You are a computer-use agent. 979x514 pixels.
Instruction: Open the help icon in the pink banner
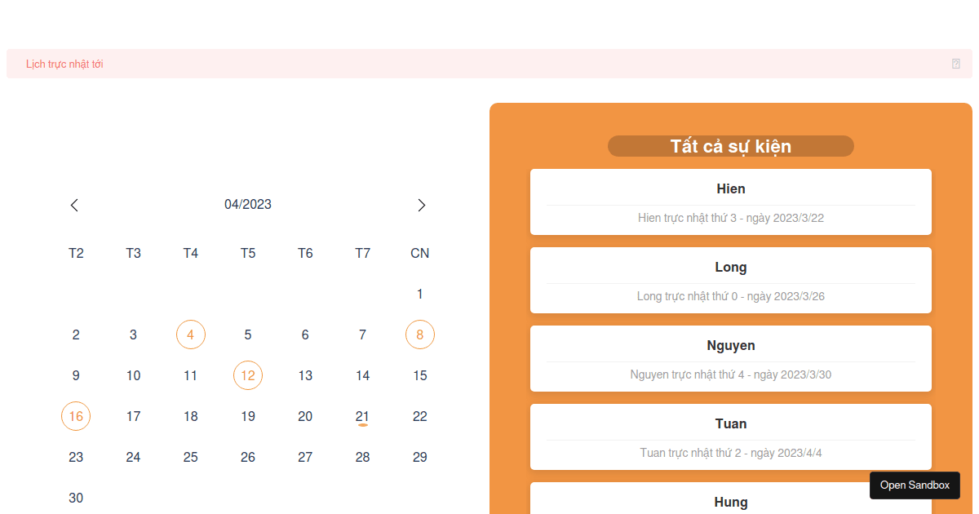point(955,63)
